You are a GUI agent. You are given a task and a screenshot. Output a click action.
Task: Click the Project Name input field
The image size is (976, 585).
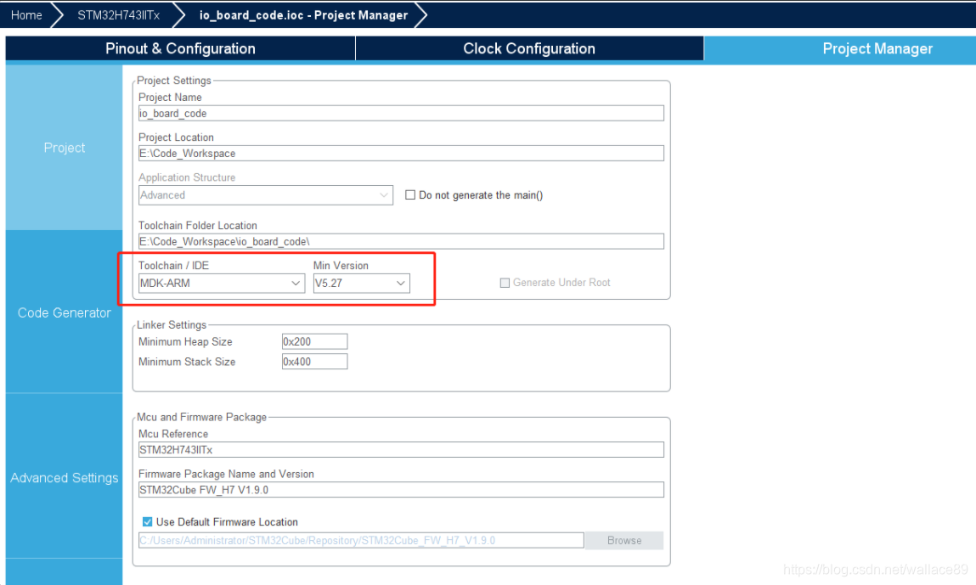coord(401,113)
